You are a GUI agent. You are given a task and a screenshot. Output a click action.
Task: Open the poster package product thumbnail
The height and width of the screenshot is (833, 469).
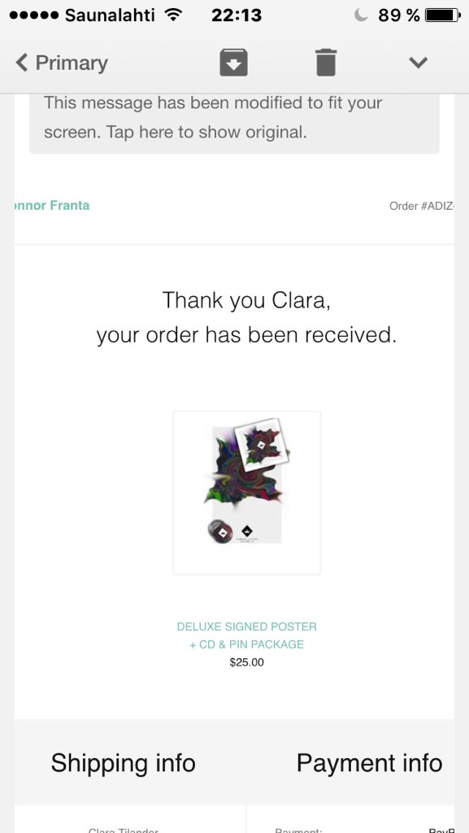[247, 493]
